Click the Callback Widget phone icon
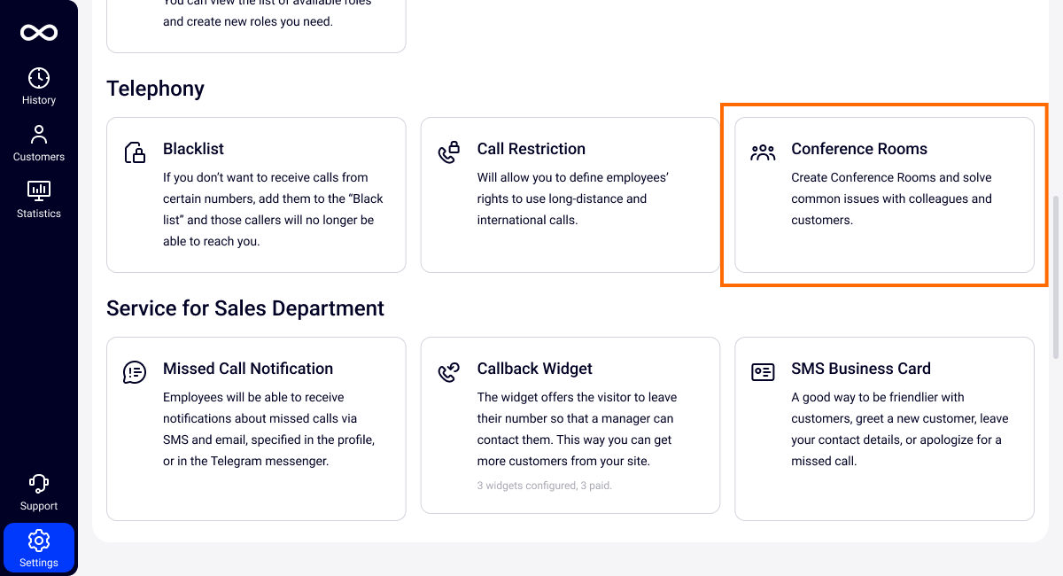The width and height of the screenshot is (1063, 576). 449,372
